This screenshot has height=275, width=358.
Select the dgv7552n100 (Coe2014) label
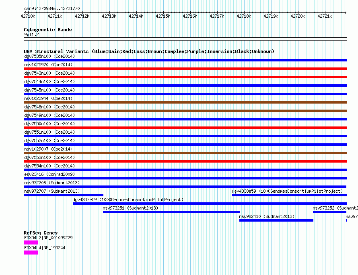tap(49, 141)
